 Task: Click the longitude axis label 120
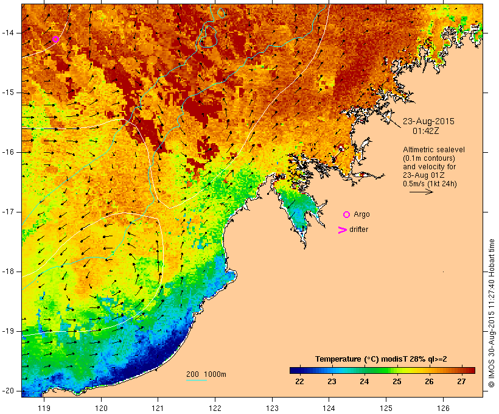point(101,408)
